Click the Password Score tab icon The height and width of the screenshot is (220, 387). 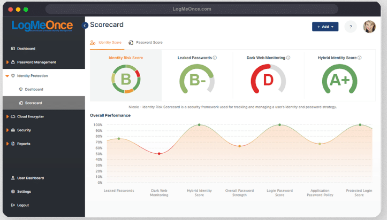tap(131, 43)
